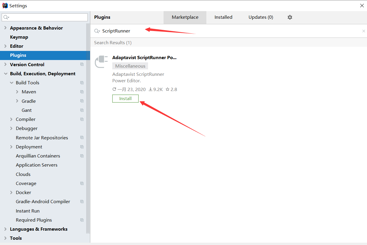Select Gant under Build Tools
This screenshot has height=245, width=367.
pyautogui.click(x=27, y=110)
